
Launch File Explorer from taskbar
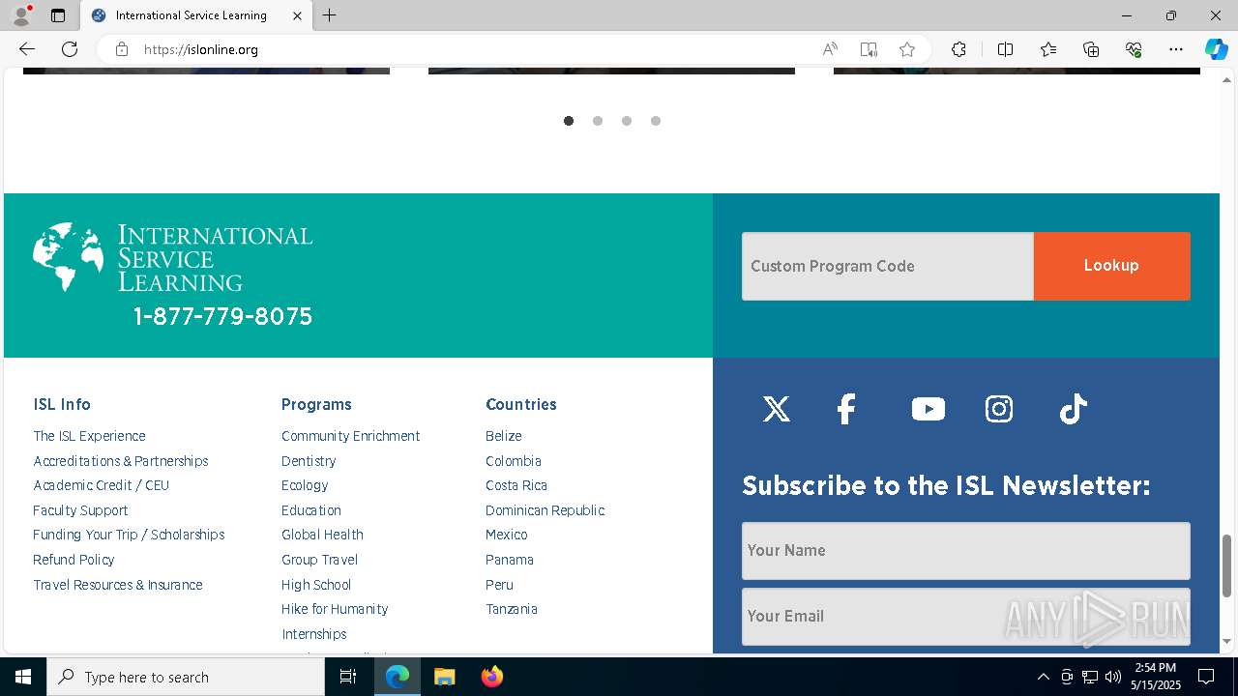[x=444, y=677]
